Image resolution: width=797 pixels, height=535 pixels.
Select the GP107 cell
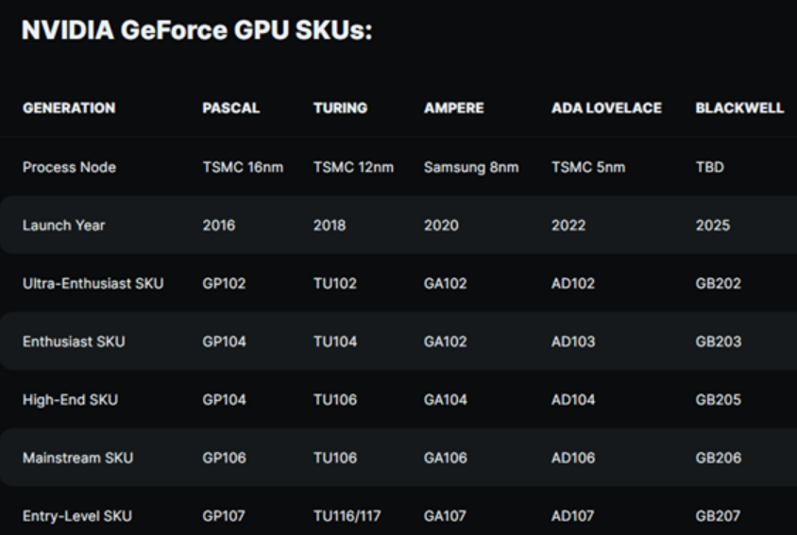(x=224, y=516)
